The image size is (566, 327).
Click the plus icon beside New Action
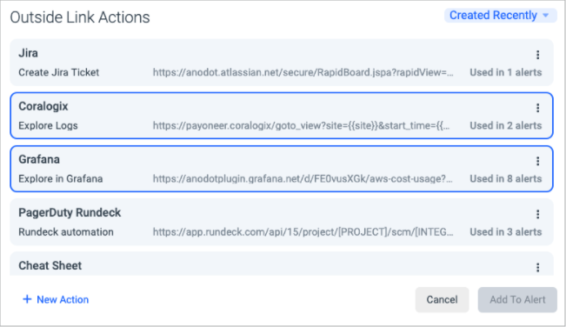click(x=27, y=299)
